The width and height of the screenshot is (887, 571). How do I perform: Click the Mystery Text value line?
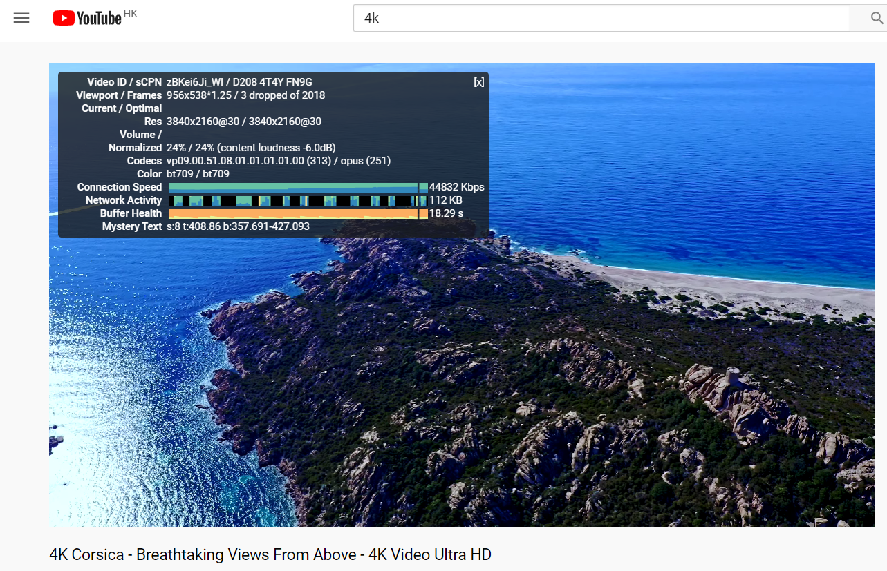click(238, 226)
